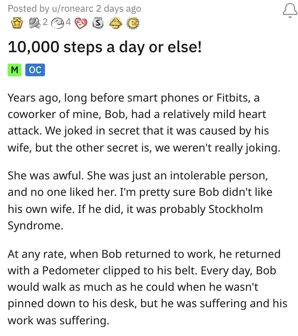Click the green M flair tag

click(x=15, y=70)
